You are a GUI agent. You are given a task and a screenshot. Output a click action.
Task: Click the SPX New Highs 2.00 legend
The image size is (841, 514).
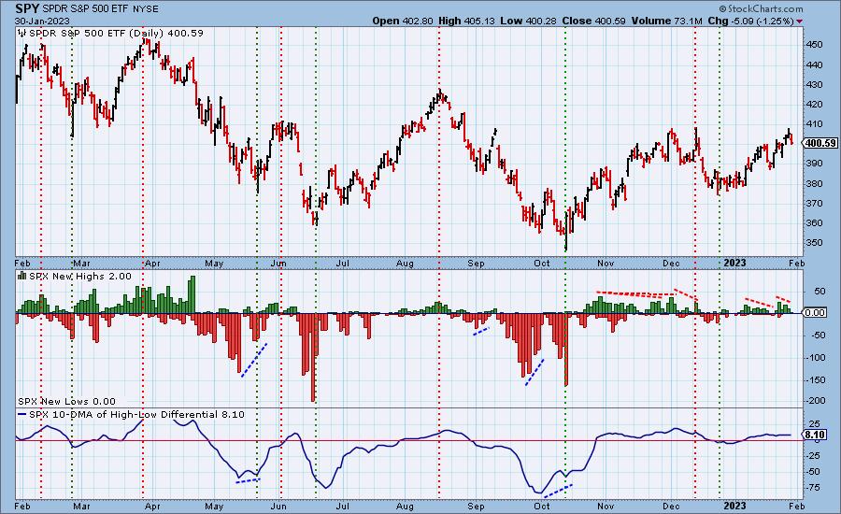pyautogui.click(x=80, y=276)
